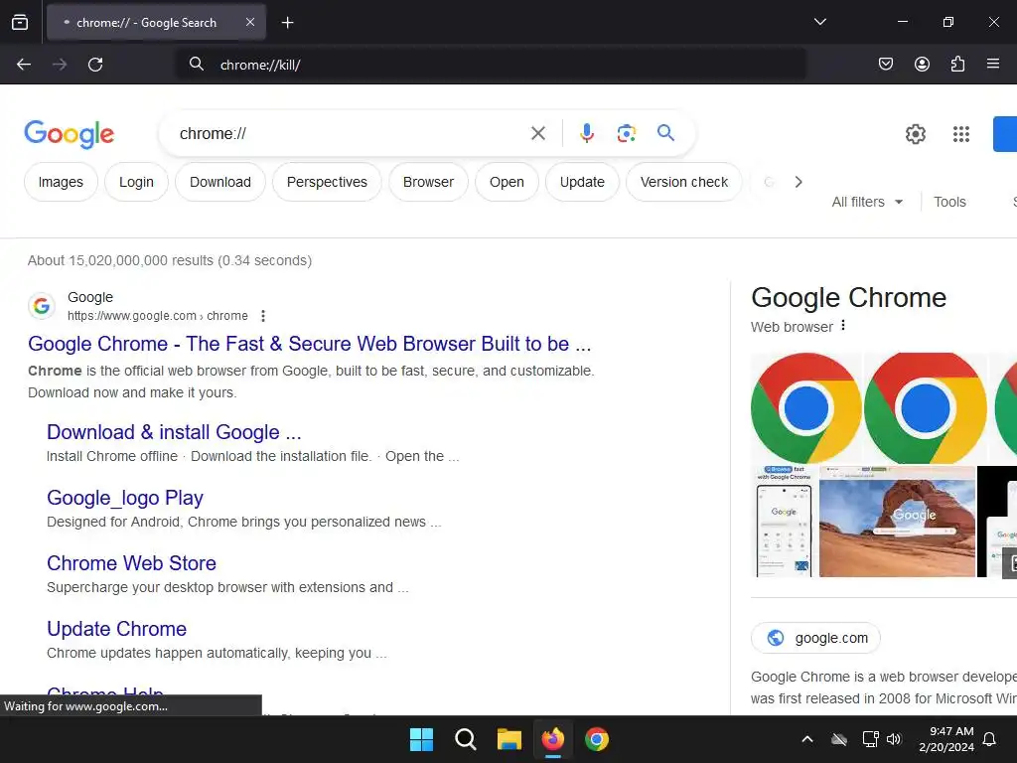Image resolution: width=1017 pixels, height=763 pixels.
Task: Clear the Google search box text
Action: pyautogui.click(x=537, y=134)
